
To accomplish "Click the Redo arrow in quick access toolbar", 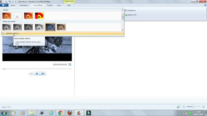I will pyautogui.click(x=13, y=2).
